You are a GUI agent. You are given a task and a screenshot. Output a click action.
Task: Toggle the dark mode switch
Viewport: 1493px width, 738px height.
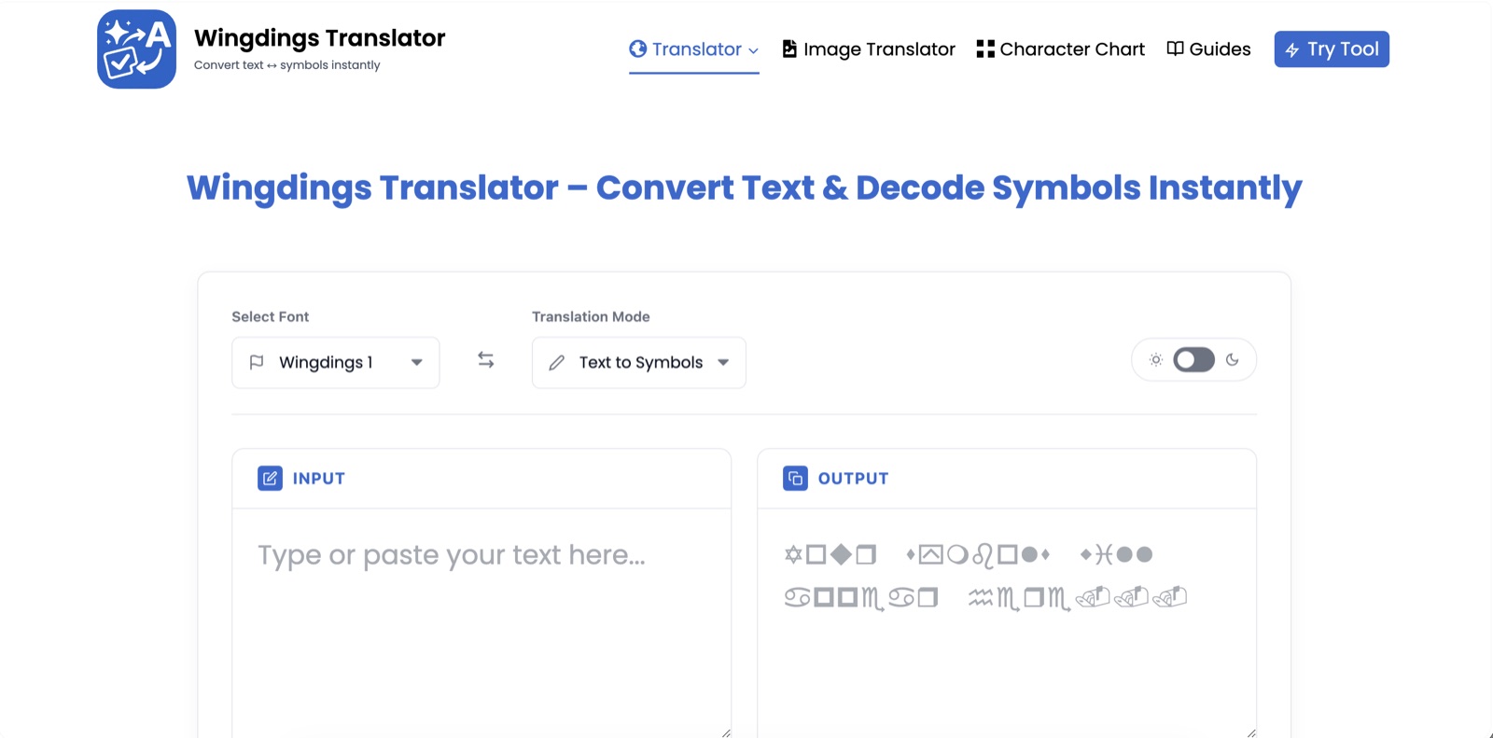(1193, 360)
